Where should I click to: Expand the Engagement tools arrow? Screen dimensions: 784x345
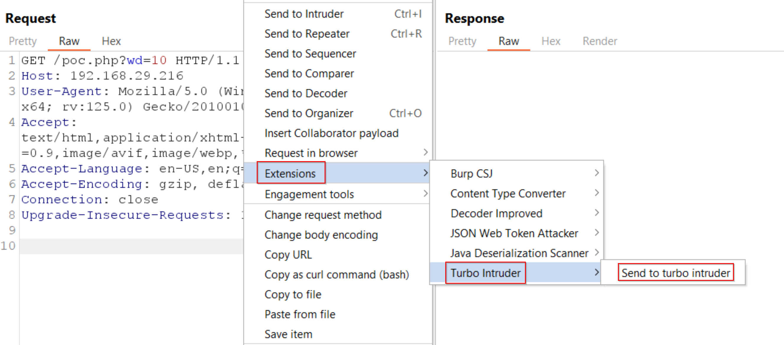[x=425, y=194]
